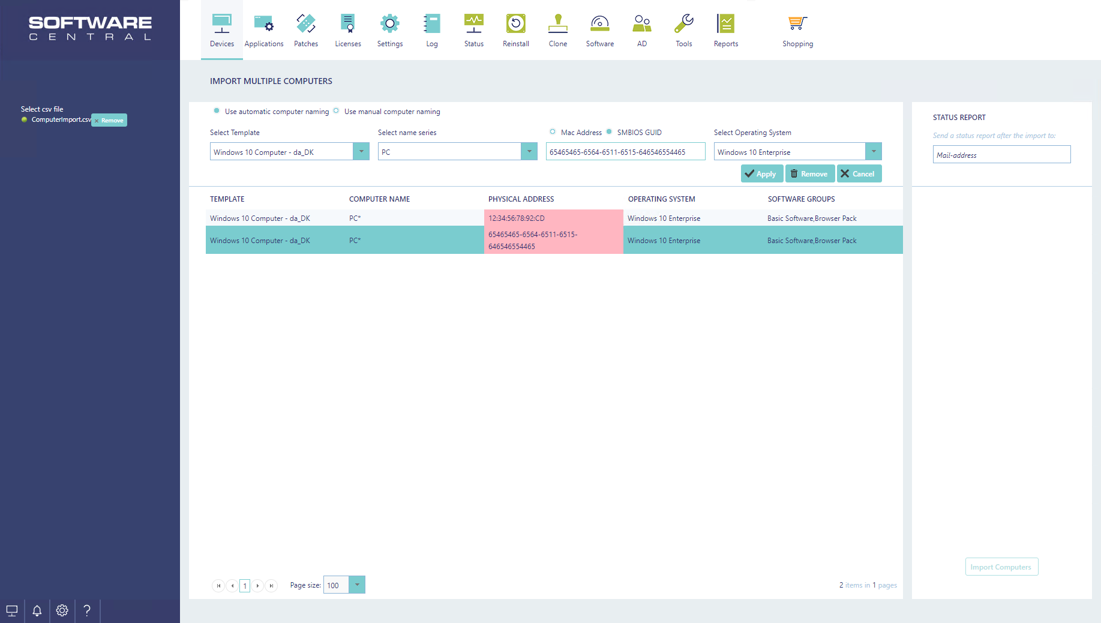Image resolution: width=1101 pixels, height=623 pixels.
Task: Remove the ComputerImport.csv file
Action: tap(109, 121)
